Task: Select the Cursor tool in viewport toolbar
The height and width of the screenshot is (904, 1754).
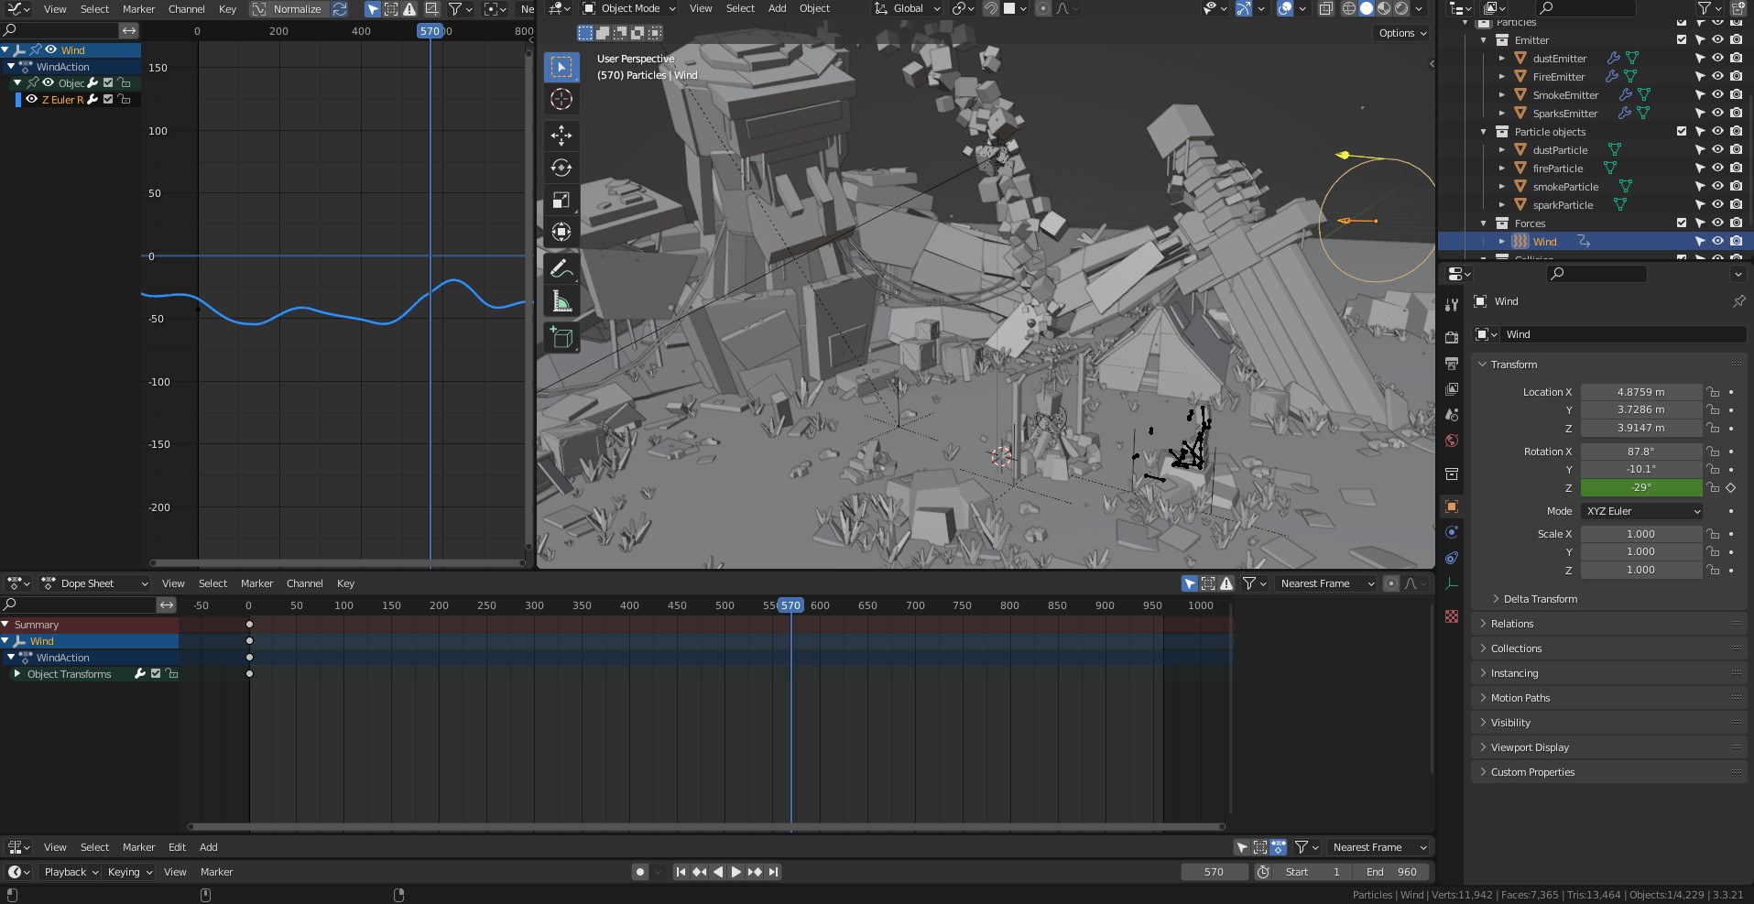Action: pyautogui.click(x=561, y=99)
